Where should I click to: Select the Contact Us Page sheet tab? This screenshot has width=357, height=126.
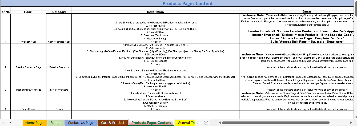(x=81, y=123)
